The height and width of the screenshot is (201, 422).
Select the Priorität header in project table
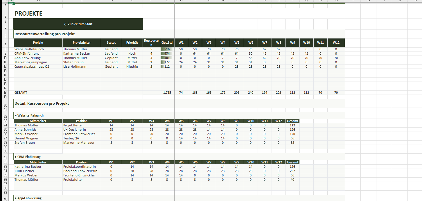(x=132, y=43)
